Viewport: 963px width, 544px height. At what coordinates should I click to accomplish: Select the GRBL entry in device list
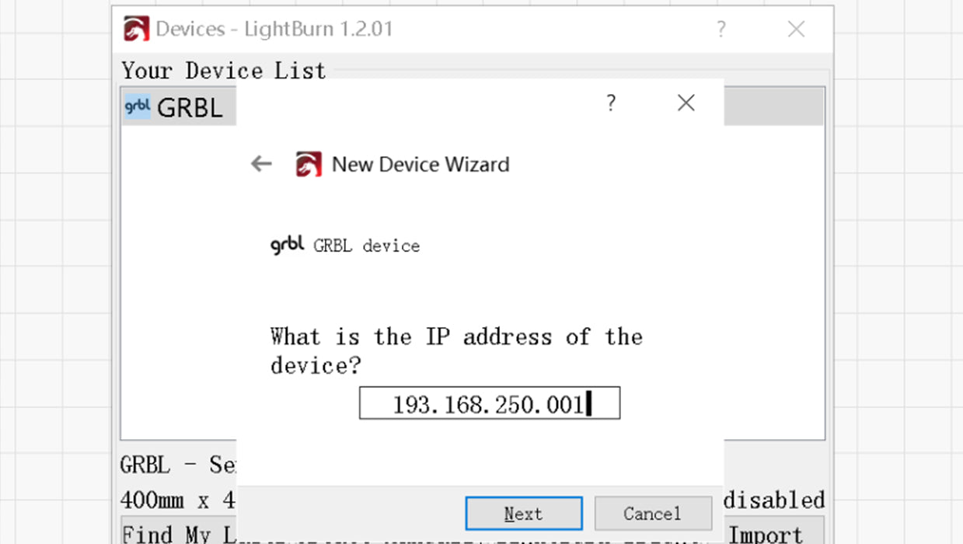[179, 106]
